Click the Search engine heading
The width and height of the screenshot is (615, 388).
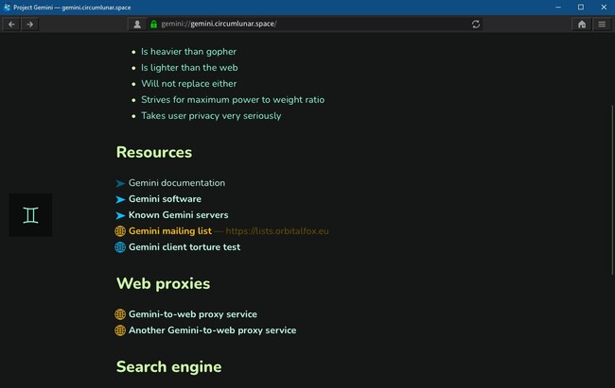pos(169,367)
